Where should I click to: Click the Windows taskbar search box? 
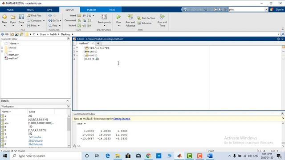(46, 156)
